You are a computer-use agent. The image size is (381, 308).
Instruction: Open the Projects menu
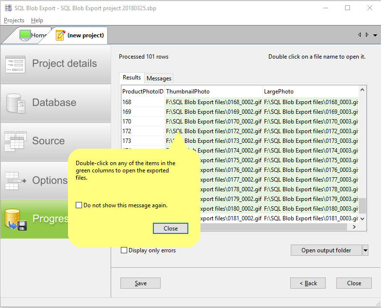pos(14,20)
